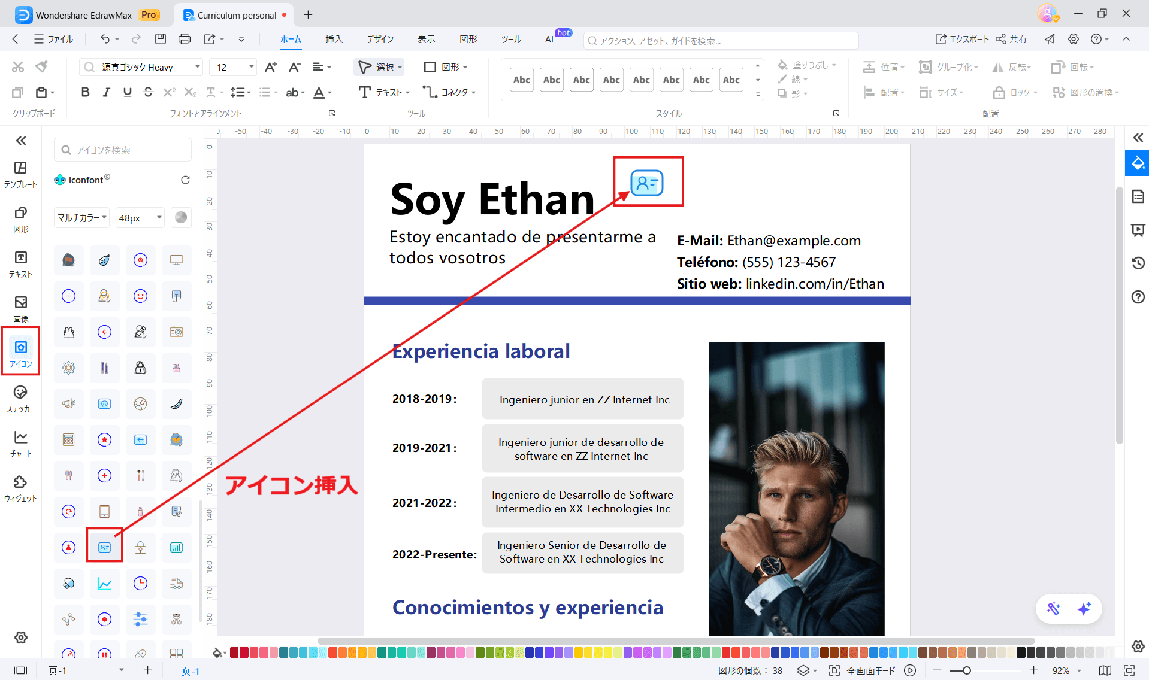Open the チャート chart panel
The width and height of the screenshot is (1149, 680).
coord(20,443)
